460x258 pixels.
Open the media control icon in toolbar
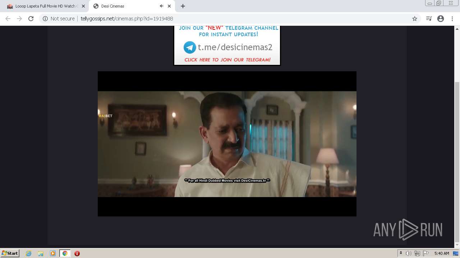click(429, 19)
